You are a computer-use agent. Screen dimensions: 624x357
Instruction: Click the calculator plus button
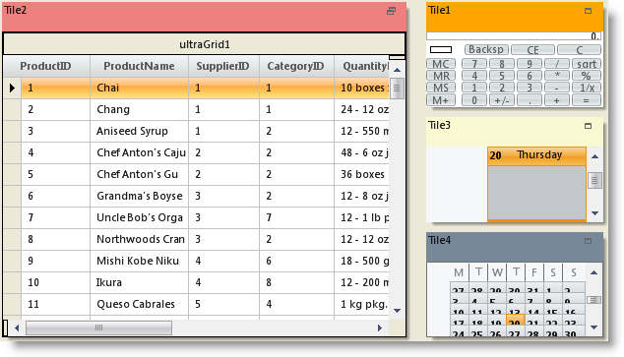tap(557, 100)
